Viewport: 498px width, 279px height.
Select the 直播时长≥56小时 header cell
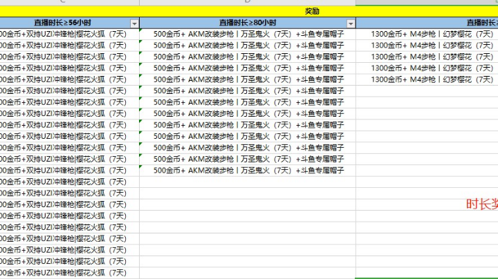point(70,23)
